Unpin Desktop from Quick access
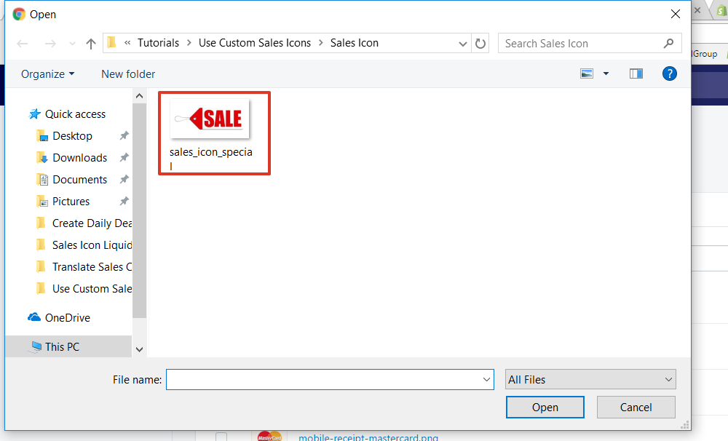This screenshot has width=728, height=441. click(124, 135)
